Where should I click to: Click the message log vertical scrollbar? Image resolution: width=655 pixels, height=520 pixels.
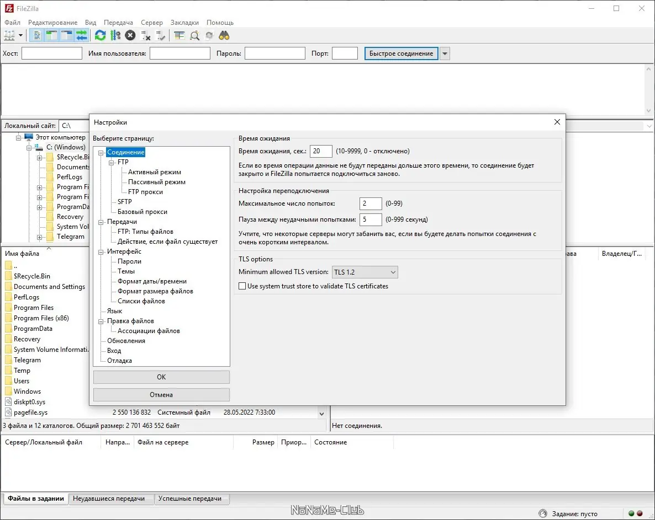pos(648,90)
